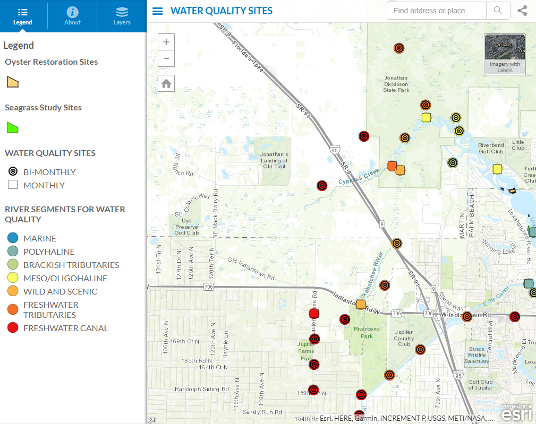Click the Oyster Restoration Sites legend swatch
The height and width of the screenshot is (424, 536).
point(13,82)
